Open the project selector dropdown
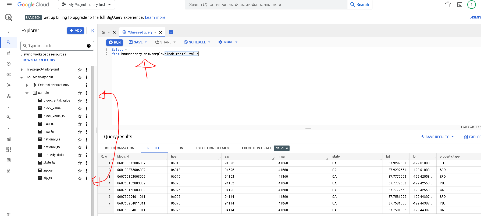Viewport: 481px width, 216px height. click(87, 5)
